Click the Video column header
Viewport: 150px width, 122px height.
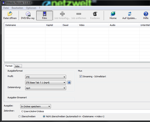point(93,25)
